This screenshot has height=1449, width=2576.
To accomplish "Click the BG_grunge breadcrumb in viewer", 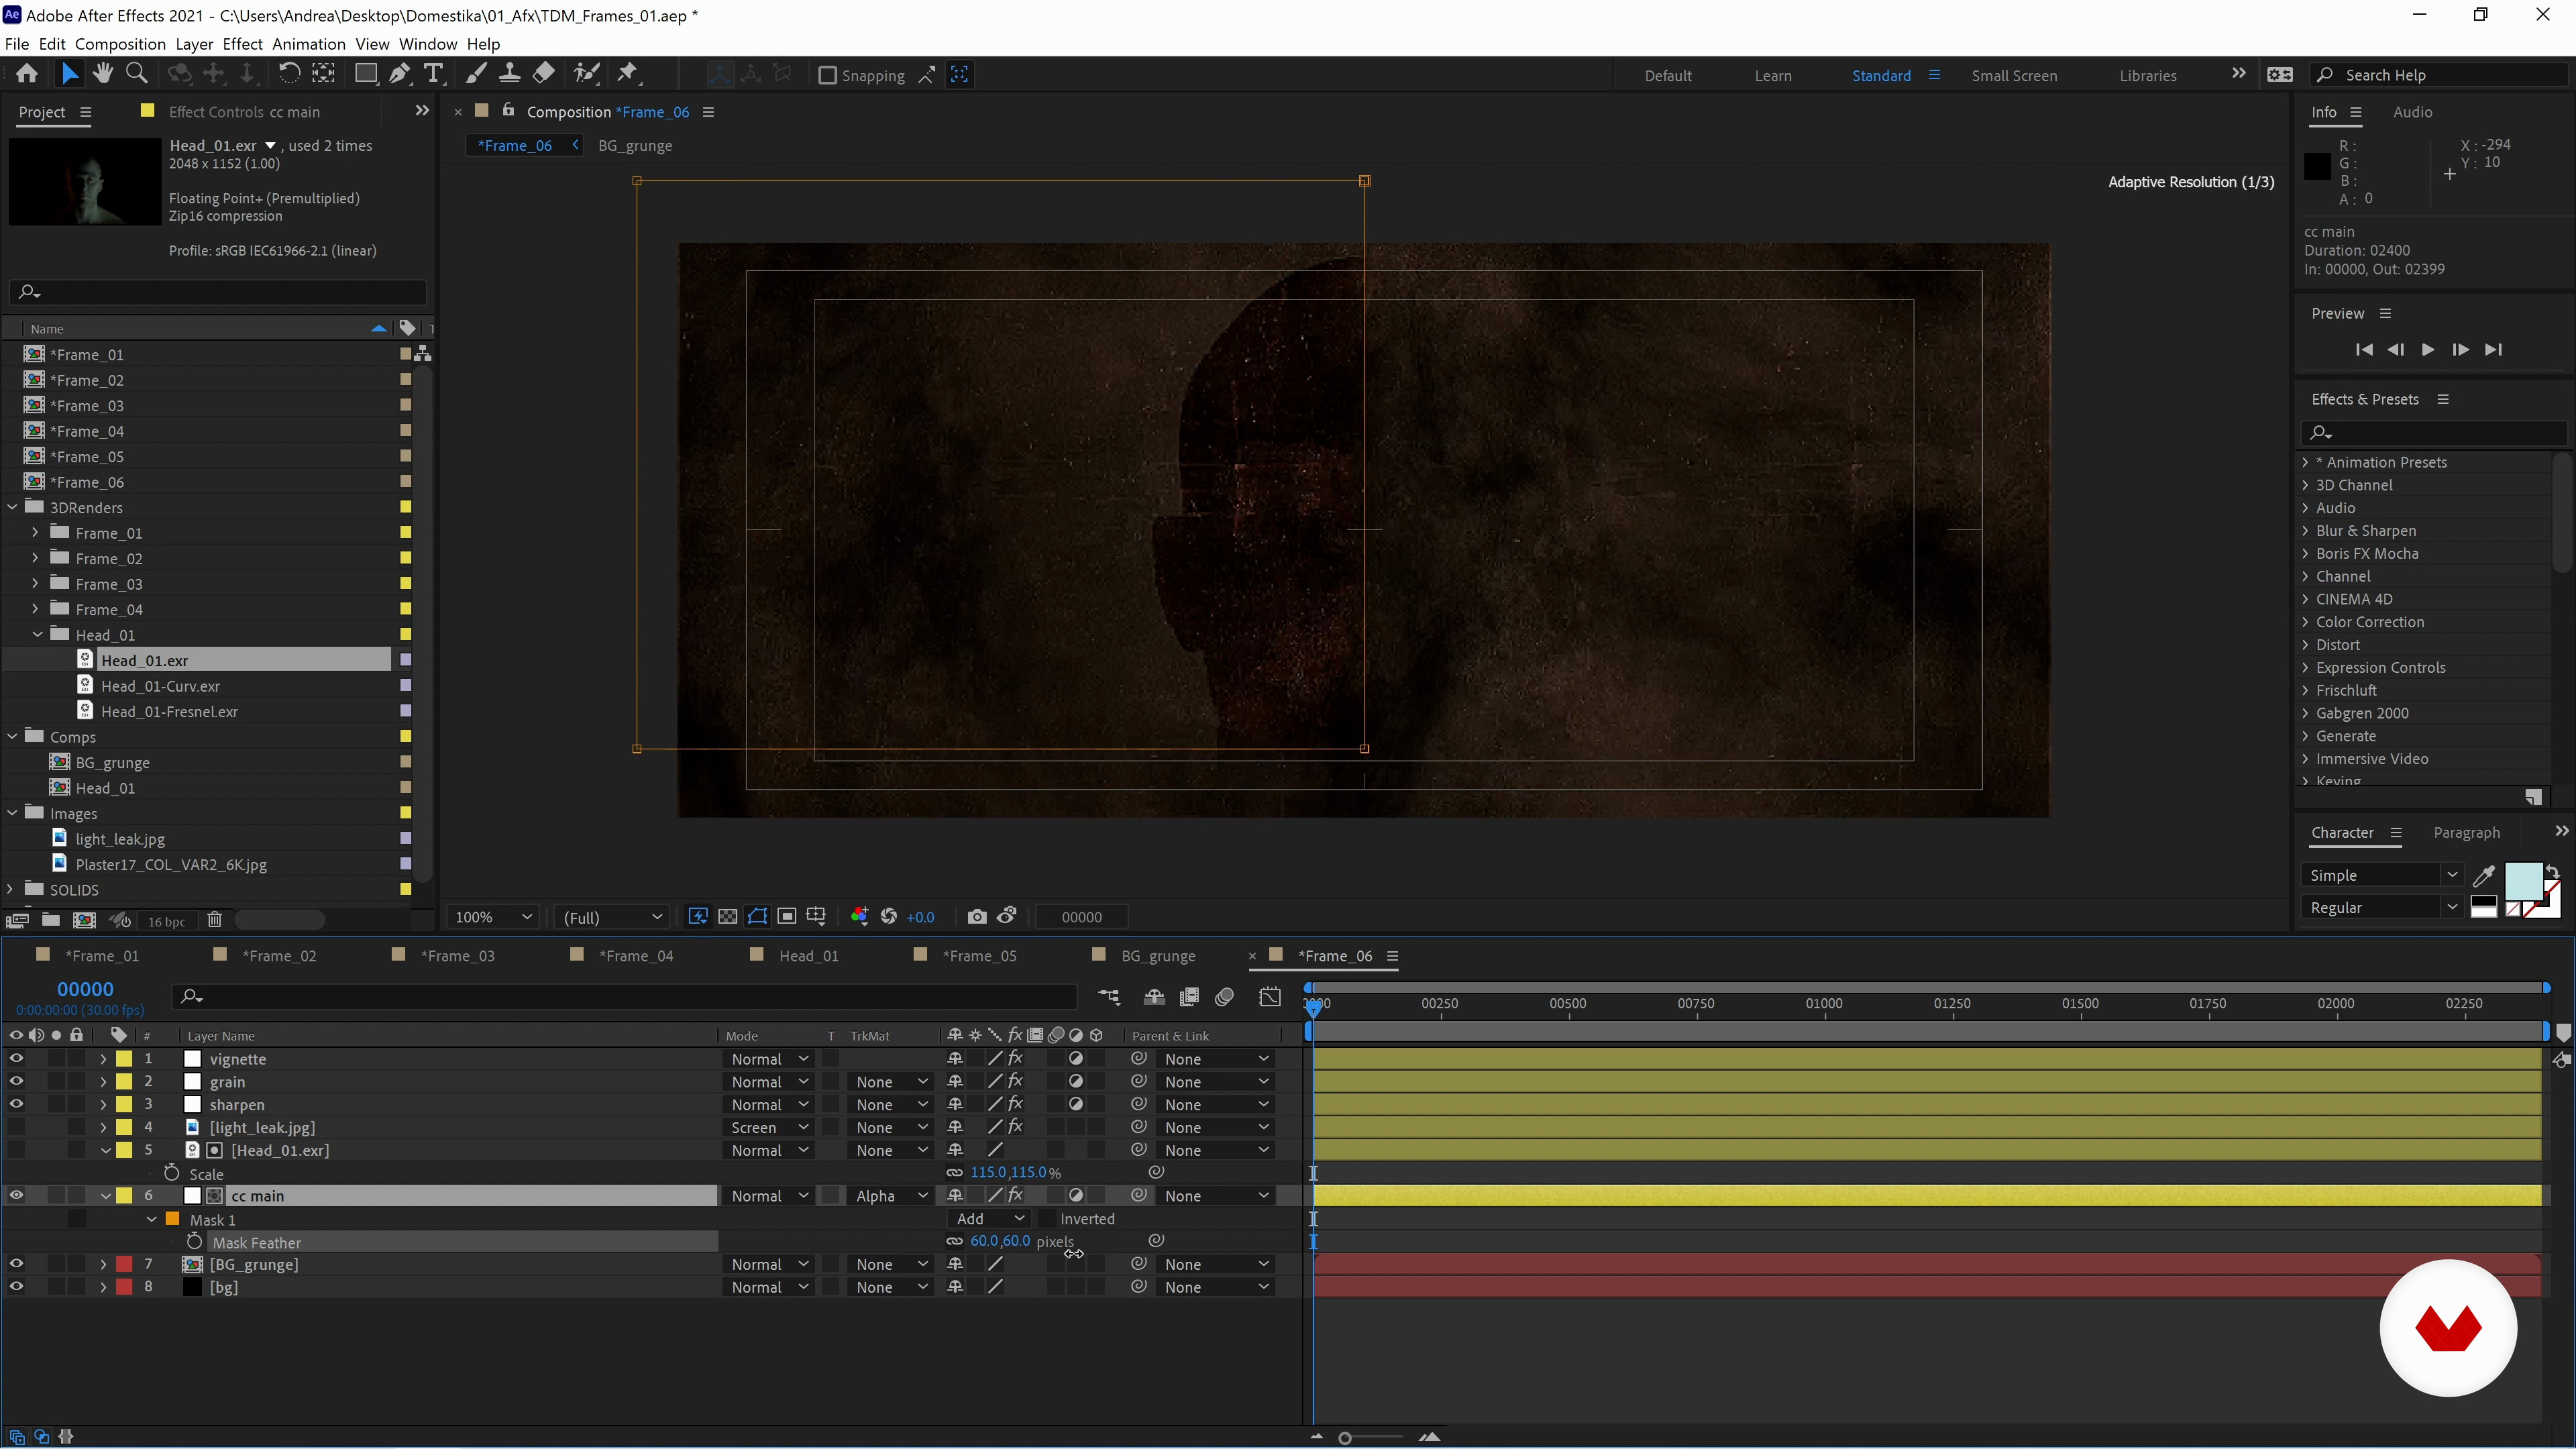I will (x=634, y=146).
